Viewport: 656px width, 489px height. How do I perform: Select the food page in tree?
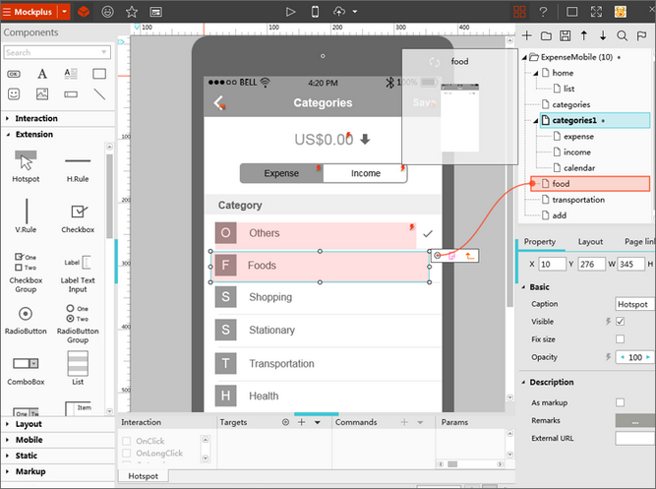(590, 184)
